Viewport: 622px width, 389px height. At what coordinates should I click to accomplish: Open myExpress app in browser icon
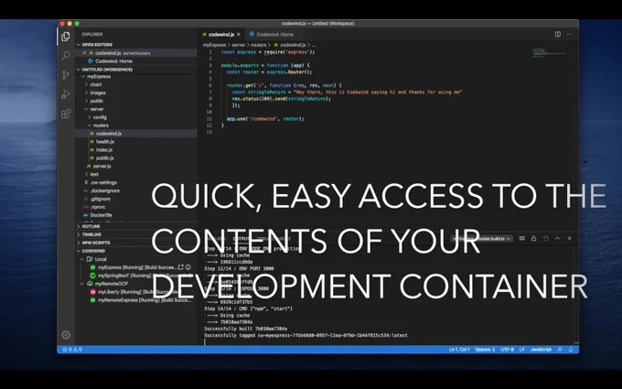pos(181,267)
